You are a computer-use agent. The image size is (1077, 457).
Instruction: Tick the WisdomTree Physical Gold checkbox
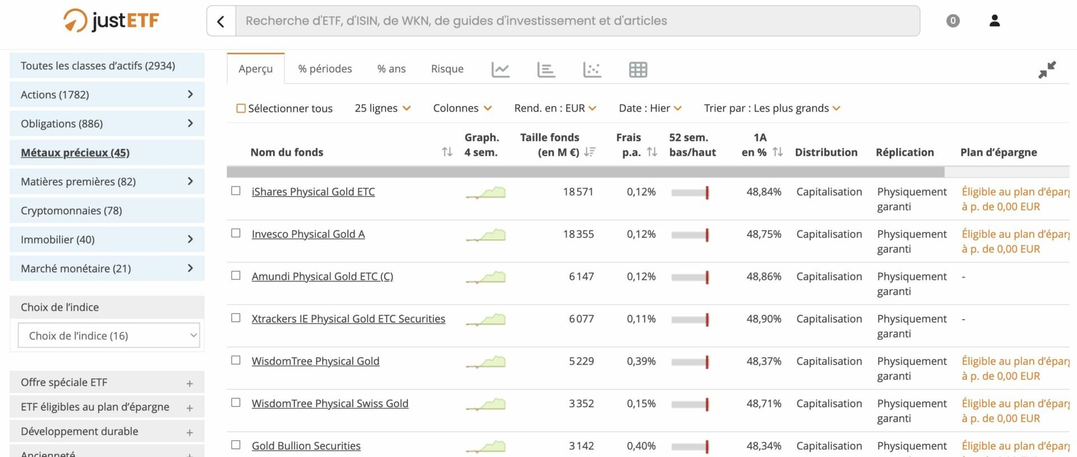pos(236,360)
